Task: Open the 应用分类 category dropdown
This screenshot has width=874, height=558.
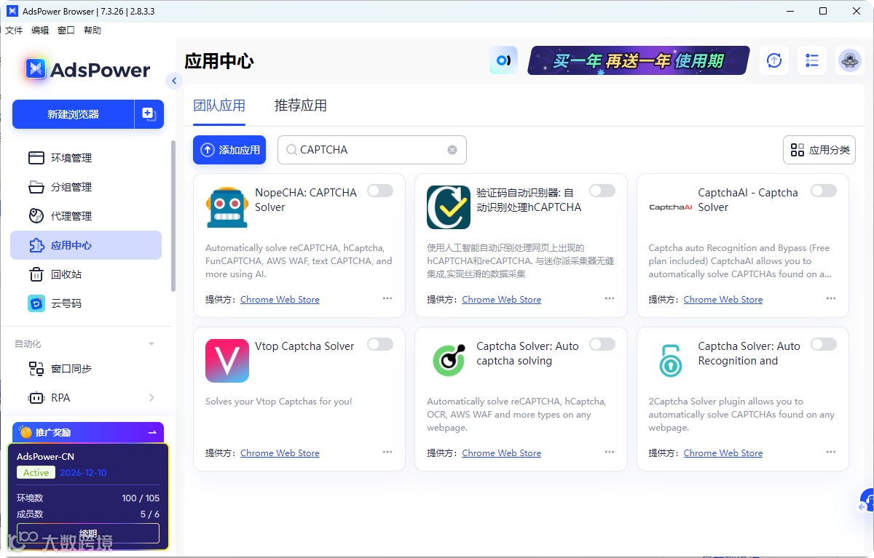Action: click(x=819, y=150)
